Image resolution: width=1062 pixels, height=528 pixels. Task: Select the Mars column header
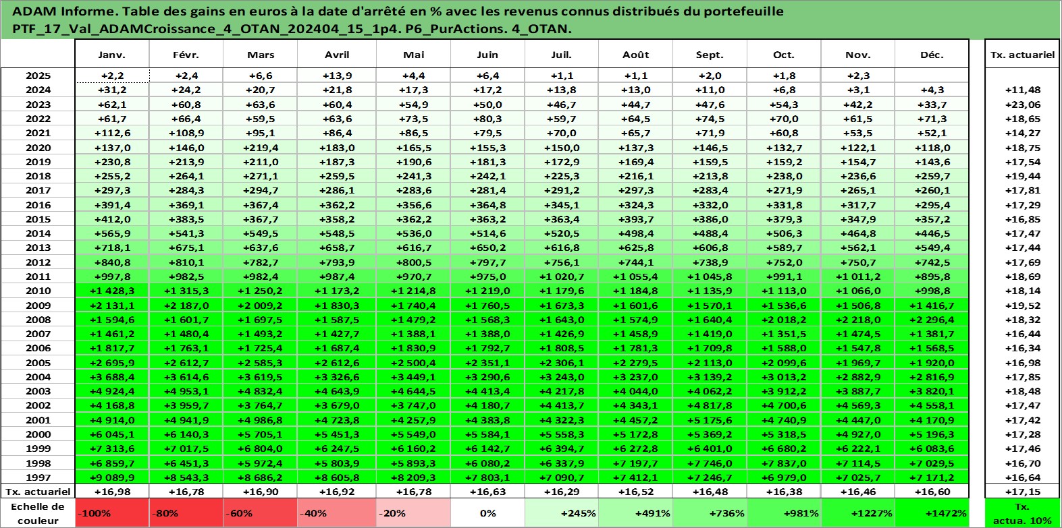pyautogui.click(x=261, y=55)
